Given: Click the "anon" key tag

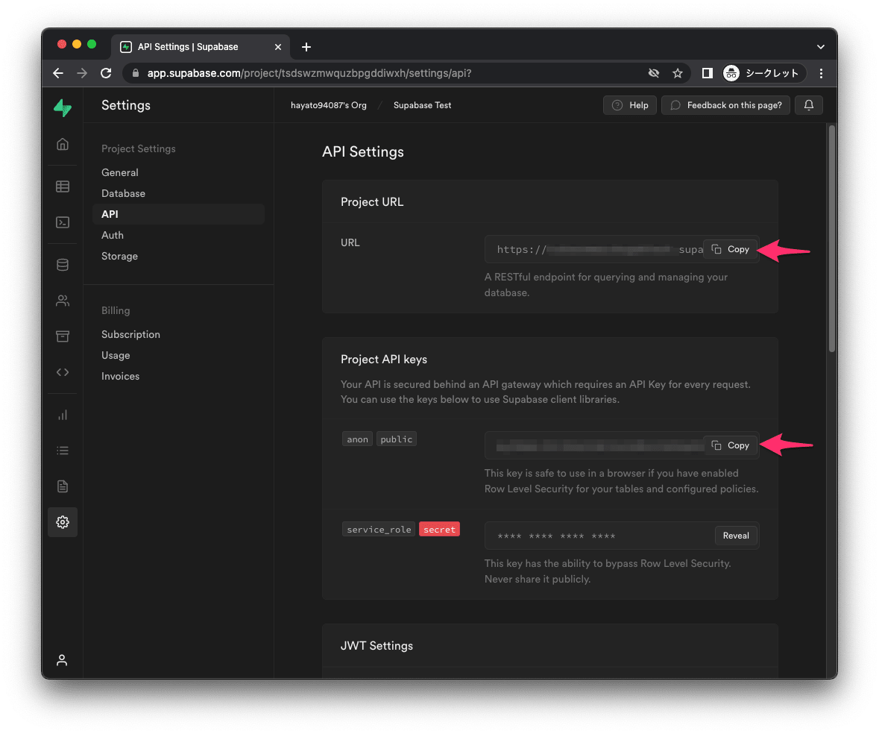Looking at the screenshot, I should pos(357,439).
